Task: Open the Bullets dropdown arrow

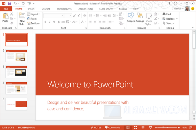Action: [x=94, y=16]
